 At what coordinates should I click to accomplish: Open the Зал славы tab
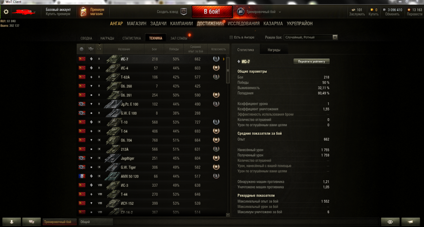click(179, 38)
